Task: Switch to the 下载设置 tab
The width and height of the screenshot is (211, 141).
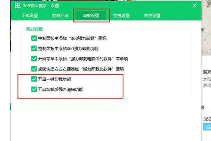Action: (30, 16)
